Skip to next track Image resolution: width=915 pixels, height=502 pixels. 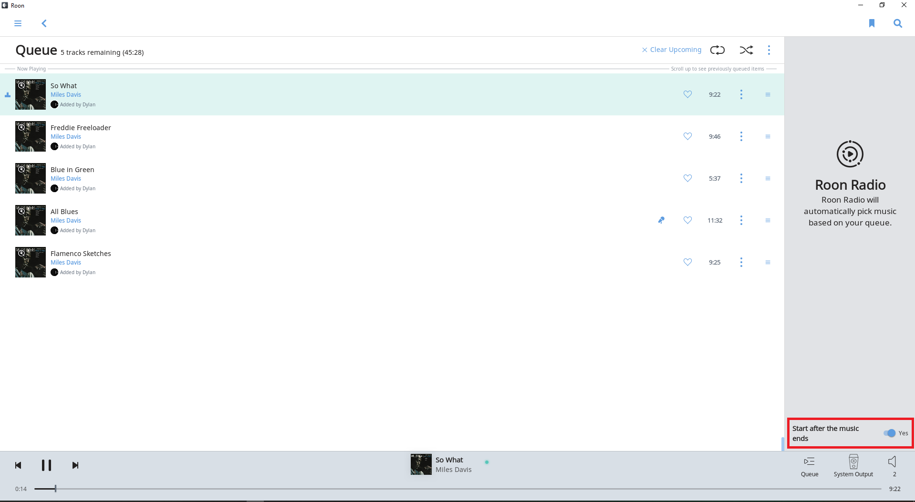(x=75, y=465)
